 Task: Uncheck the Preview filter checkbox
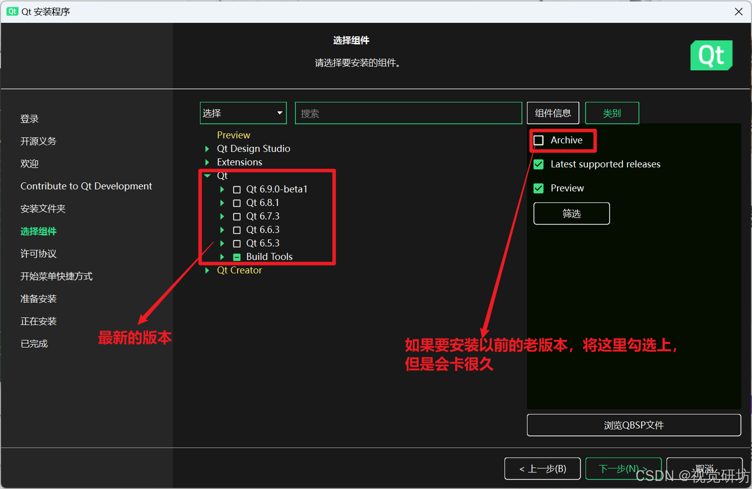[x=539, y=188]
